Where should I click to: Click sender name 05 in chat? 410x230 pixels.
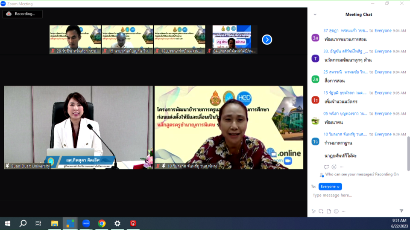coord(345,113)
